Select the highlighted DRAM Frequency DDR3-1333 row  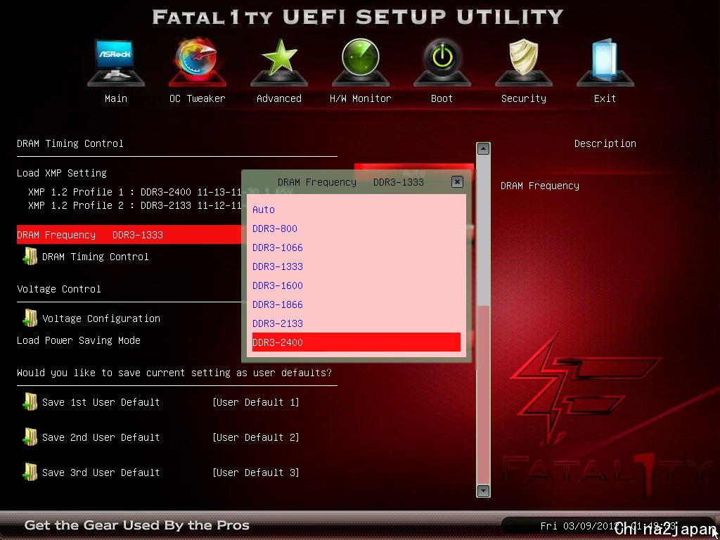pos(129,235)
